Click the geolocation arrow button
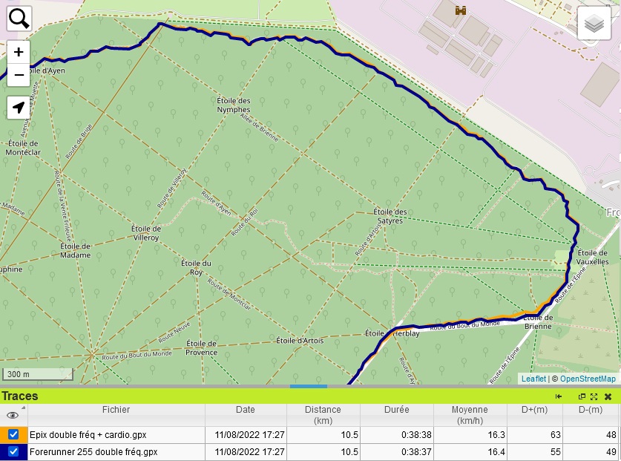 click(19, 108)
